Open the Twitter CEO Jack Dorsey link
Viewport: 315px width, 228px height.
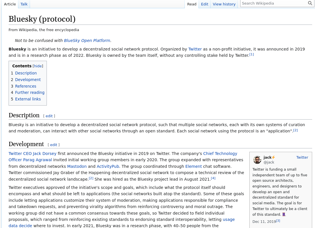point(32,154)
